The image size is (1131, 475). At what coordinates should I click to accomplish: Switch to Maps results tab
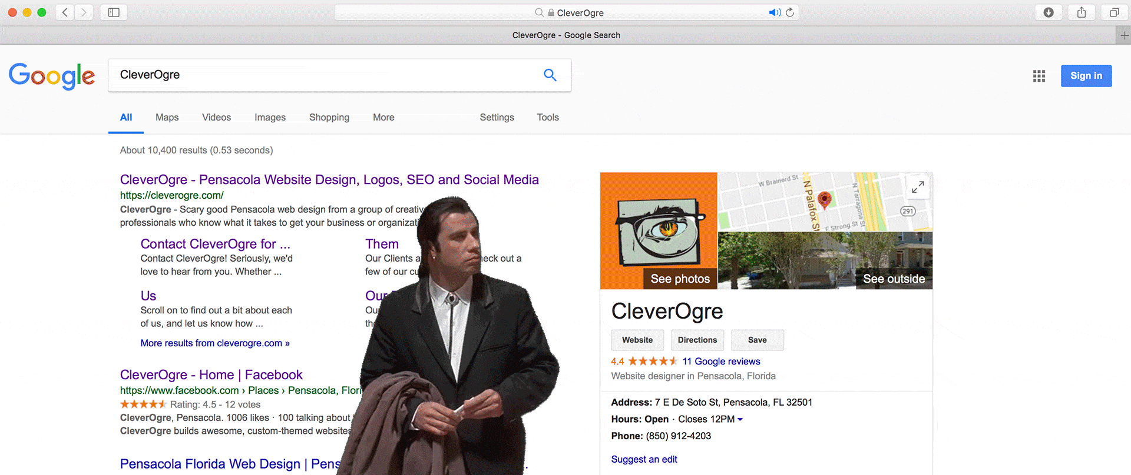pos(167,118)
